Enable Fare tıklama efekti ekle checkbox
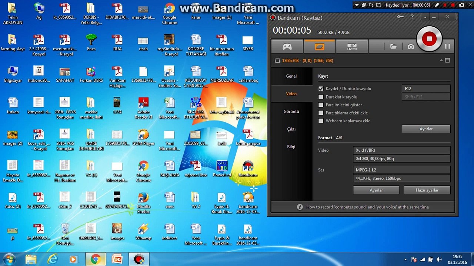 pos(321,113)
